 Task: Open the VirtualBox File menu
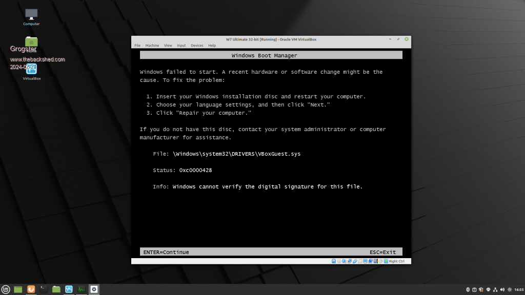tap(137, 46)
